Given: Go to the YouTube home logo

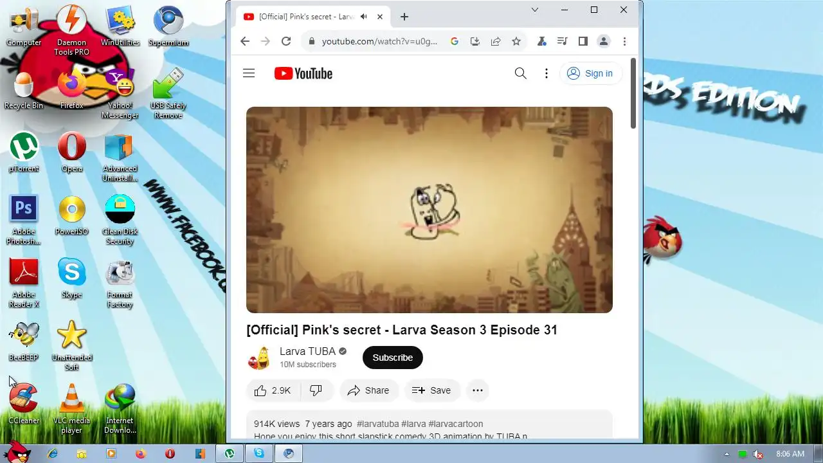Looking at the screenshot, I should click(x=303, y=73).
